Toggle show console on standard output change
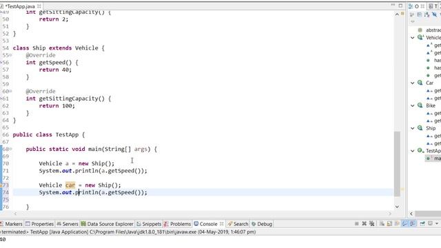 404,224
